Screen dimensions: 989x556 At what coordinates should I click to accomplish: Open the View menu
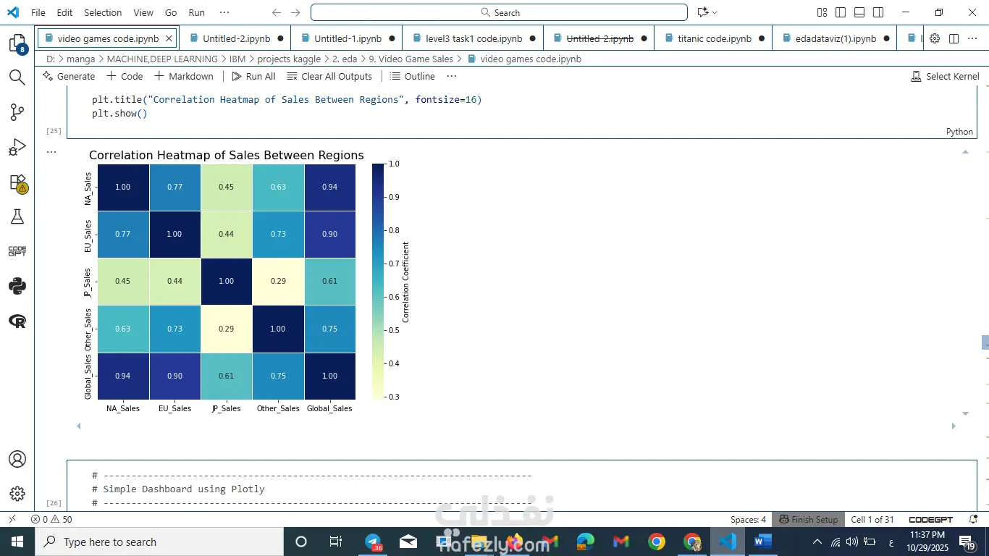tap(143, 12)
